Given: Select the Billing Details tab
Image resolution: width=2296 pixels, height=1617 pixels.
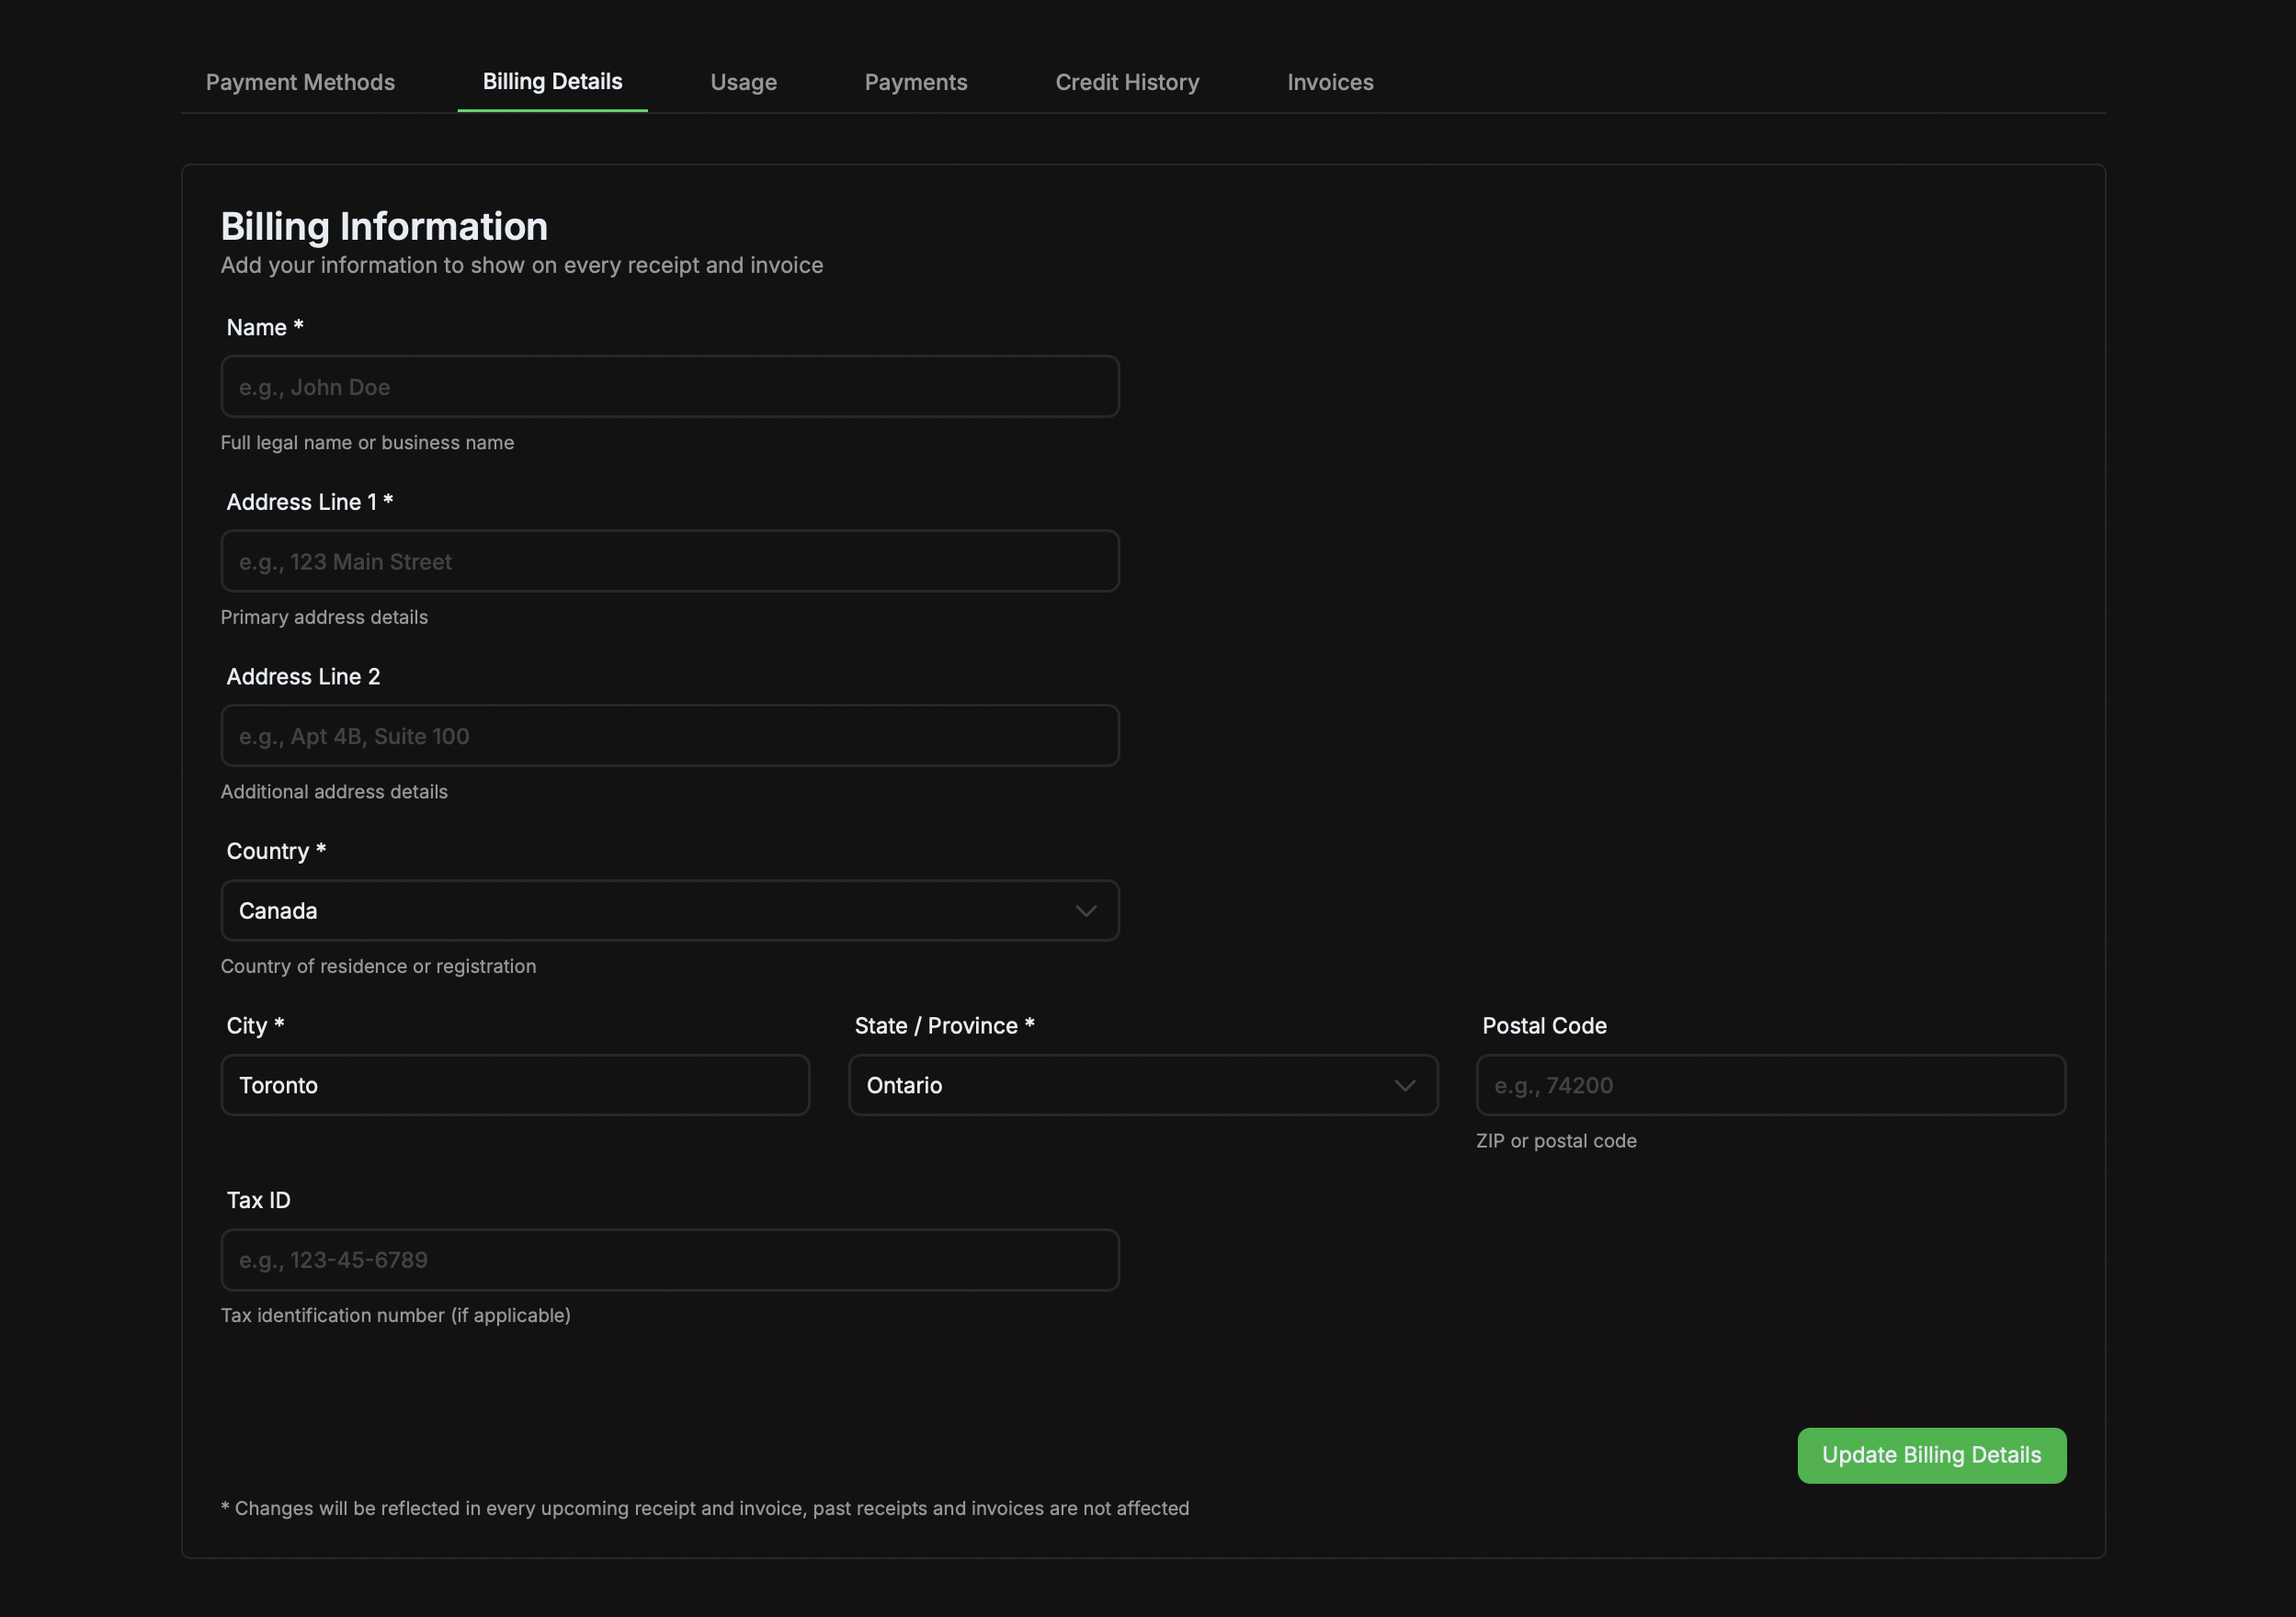Looking at the screenshot, I should 552,82.
